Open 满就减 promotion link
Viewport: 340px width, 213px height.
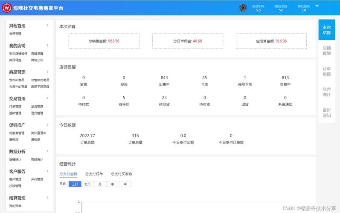coord(14,140)
